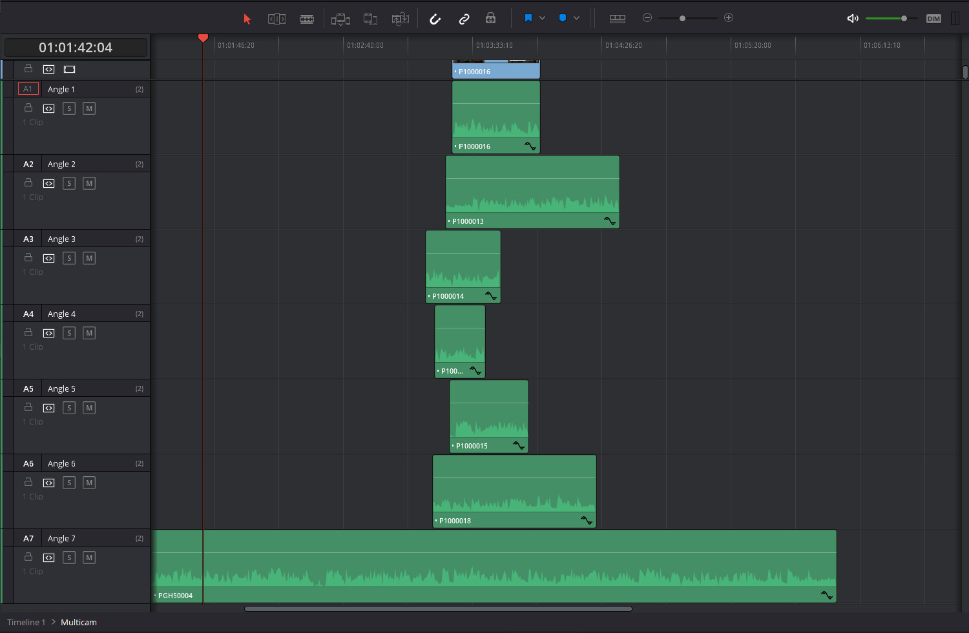Mute audio with the speaker icon
Viewport: 969px width, 633px height.
853,18
